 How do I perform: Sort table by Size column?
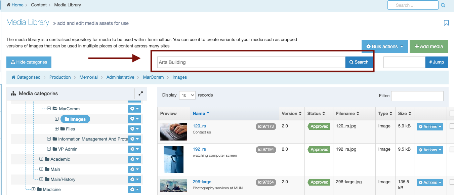(x=404, y=114)
